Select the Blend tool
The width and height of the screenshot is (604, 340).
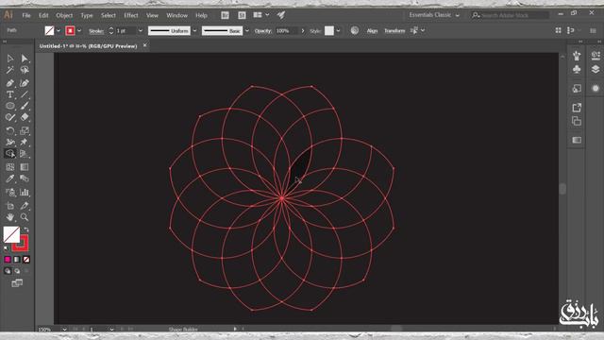click(x=25, y=178)
